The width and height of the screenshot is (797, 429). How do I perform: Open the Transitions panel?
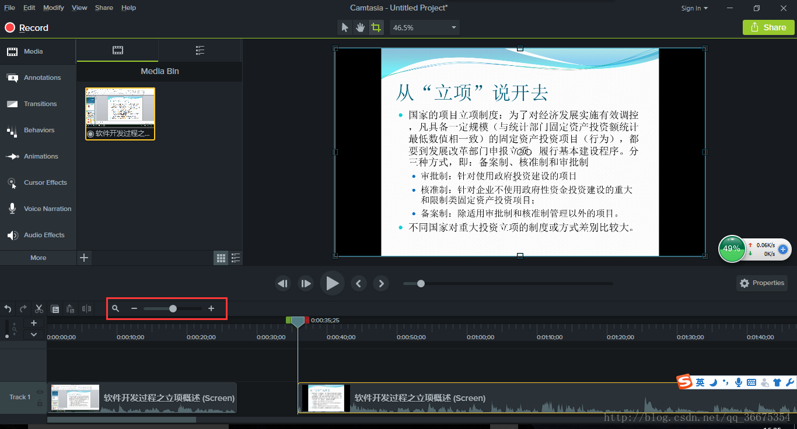(x=38, y=104)
